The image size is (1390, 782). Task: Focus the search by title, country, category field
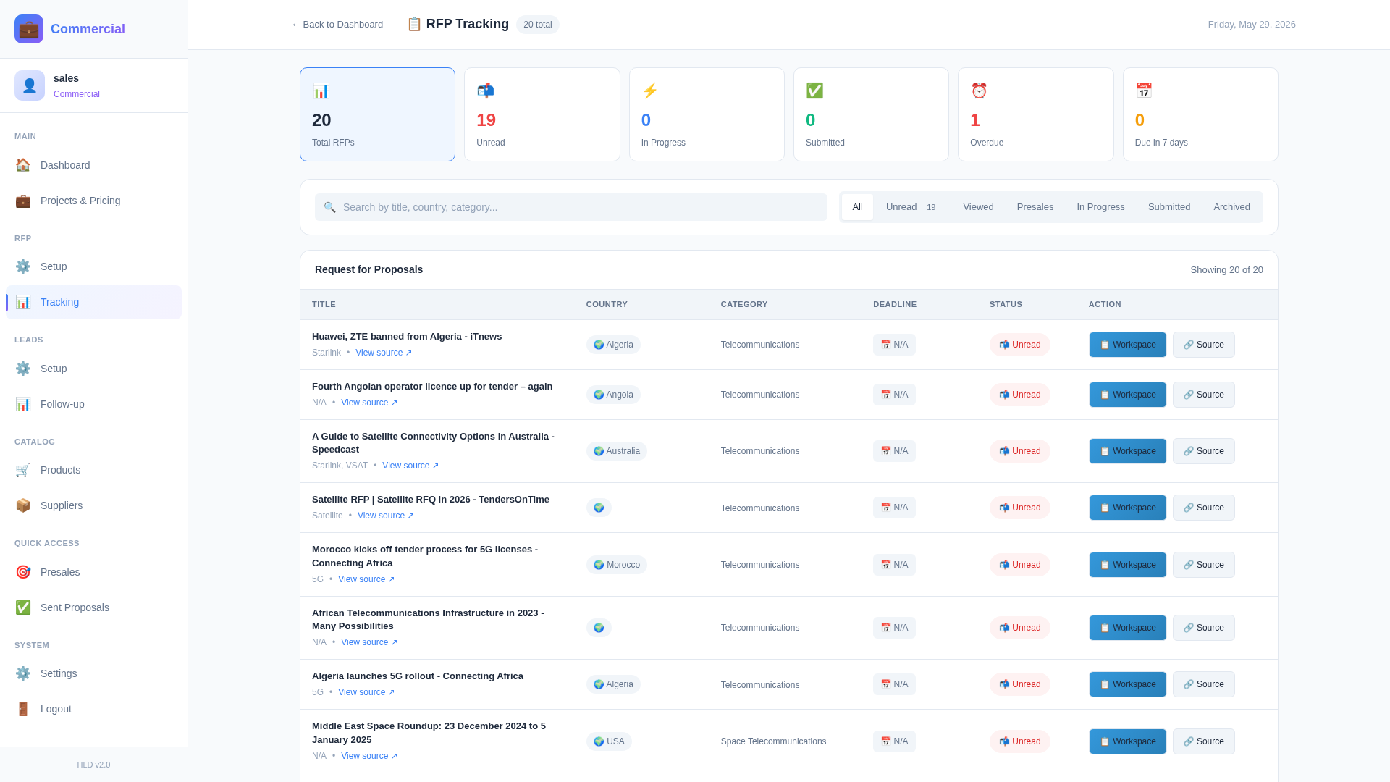pyautogui.click(x=570, y=207)
